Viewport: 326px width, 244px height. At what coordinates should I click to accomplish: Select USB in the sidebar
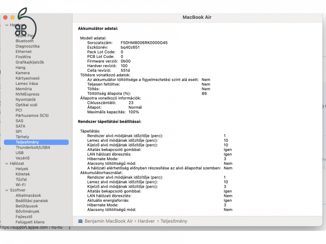(x=19, y=152)
